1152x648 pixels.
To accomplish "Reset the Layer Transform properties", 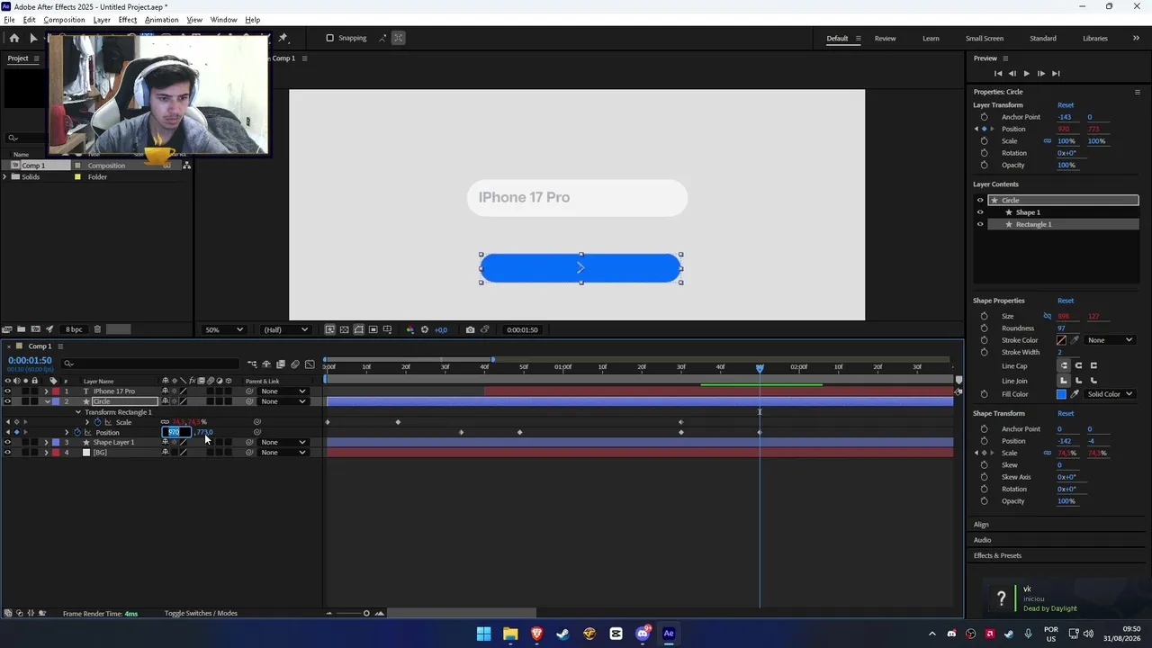I will point(1066,105).
